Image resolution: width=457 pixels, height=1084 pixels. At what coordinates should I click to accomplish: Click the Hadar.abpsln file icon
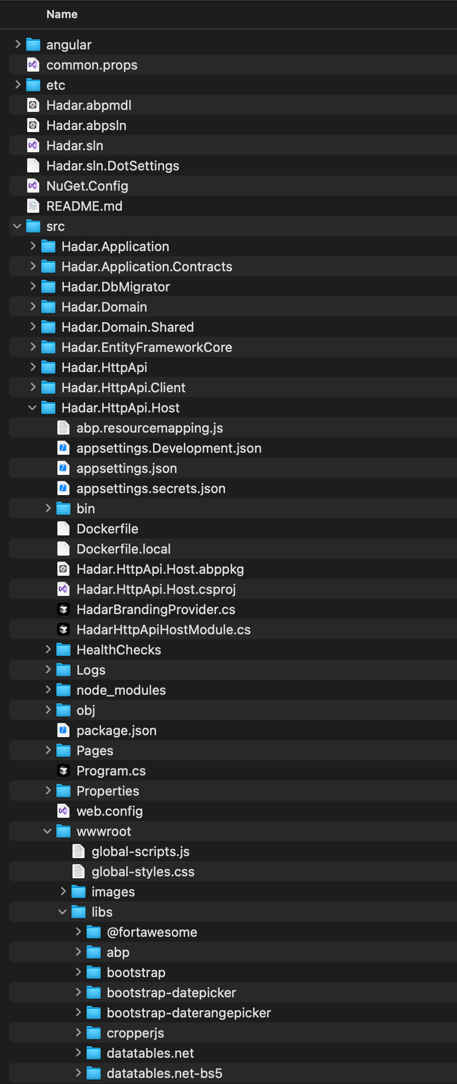pos(33,125)
